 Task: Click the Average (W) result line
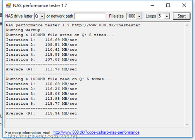pyautogui.click(x=42, y=69)
